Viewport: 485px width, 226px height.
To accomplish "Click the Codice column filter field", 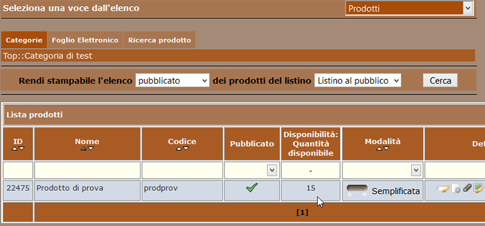I will (x=182, y=170).
